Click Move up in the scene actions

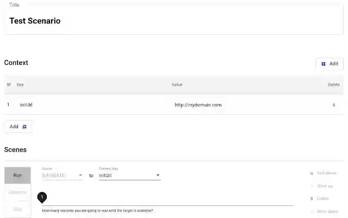322,186
